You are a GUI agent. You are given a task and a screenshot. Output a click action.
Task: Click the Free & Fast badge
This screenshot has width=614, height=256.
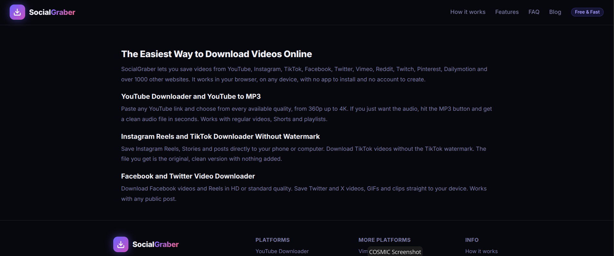(x=587, y=12)
